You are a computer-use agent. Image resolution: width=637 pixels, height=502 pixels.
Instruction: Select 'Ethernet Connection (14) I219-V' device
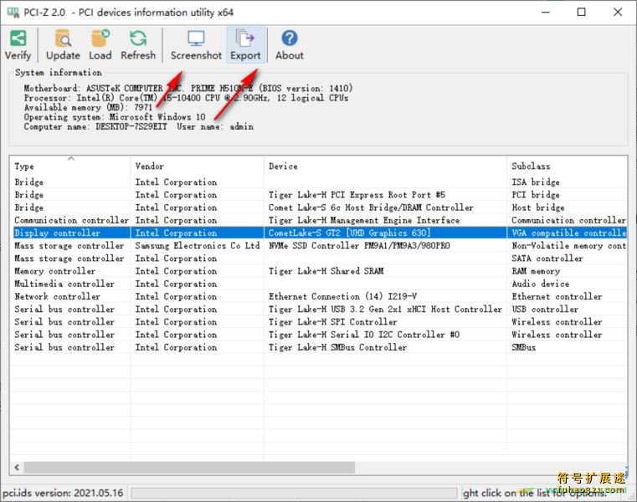click(342, 296)
